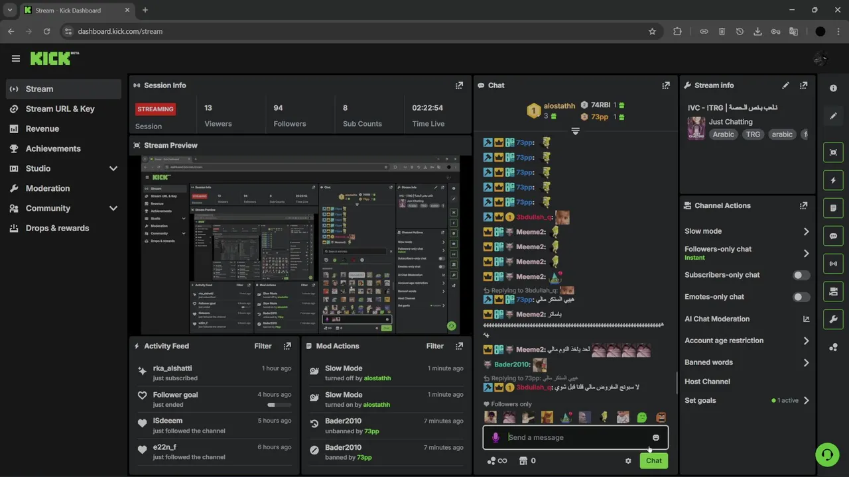This screenshot has width=849, height=477.
Task: Pop out the Channel Actions panel
Action: point(804,205)
